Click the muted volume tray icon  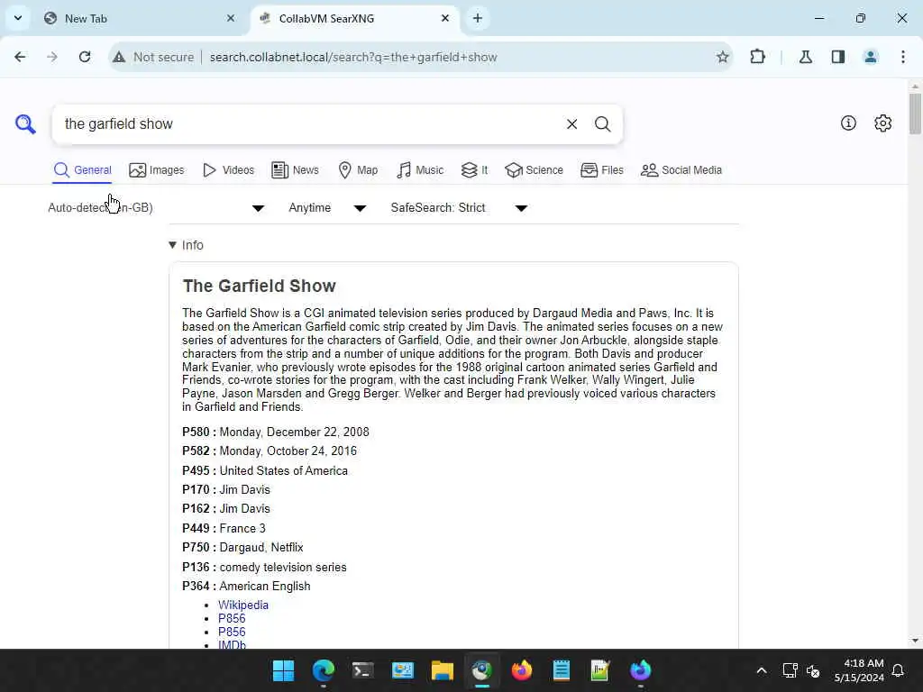(x=813, y=670)
